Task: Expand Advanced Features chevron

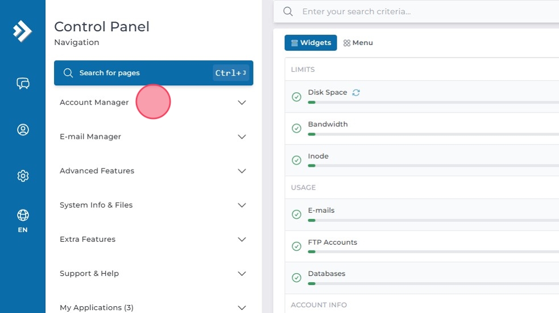Action: pos(242,171)
